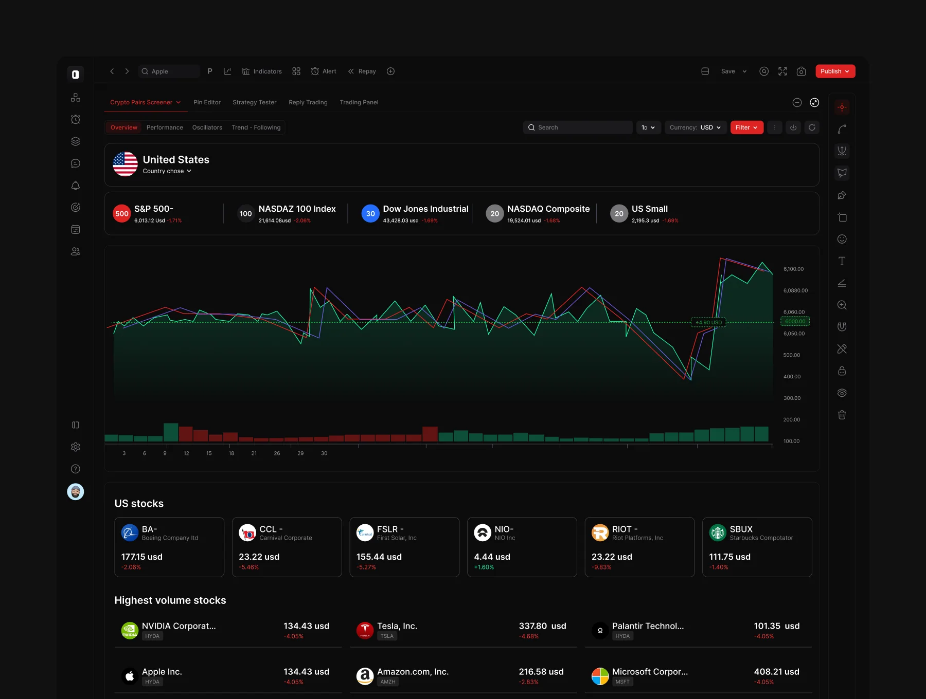Select the emoji smiley tool
The width and height of the screenshot is (926, 699).
(842, 239)
